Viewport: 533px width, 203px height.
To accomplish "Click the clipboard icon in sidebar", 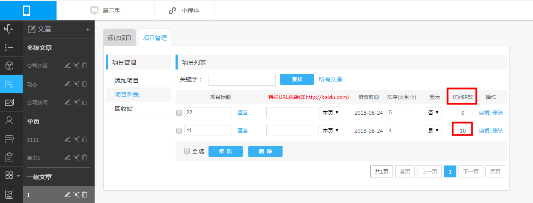I will click(9, 157).
